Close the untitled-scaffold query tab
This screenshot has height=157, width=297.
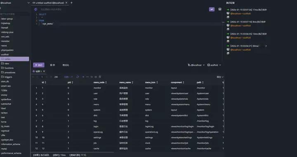66,3
